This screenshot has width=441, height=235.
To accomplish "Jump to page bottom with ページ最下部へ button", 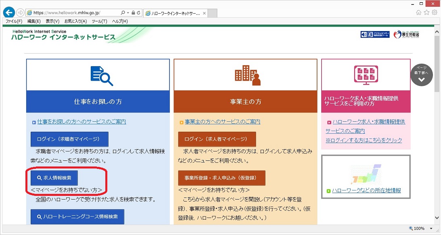I will click(x=421, y=75).
